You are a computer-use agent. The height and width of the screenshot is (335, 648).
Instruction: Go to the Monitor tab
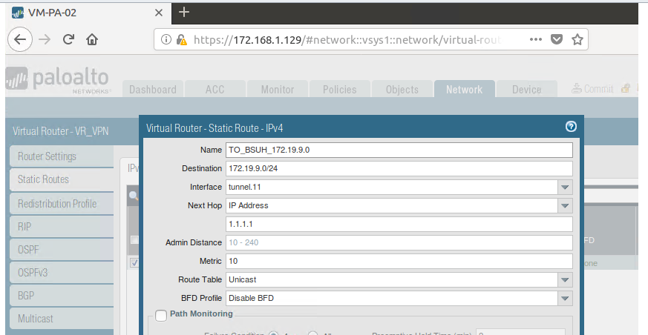278,89
